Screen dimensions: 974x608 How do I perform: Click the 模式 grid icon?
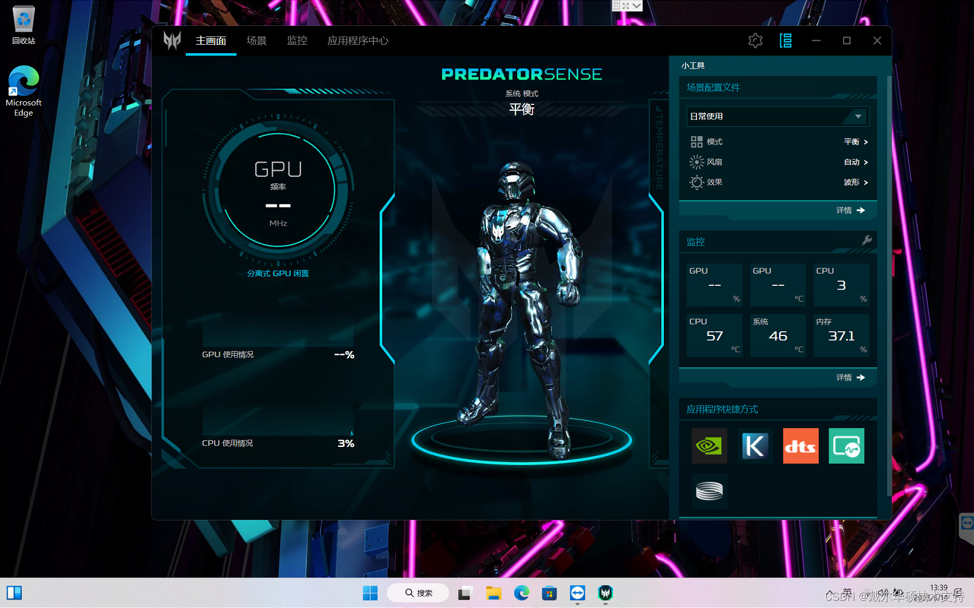coord(696,142)
